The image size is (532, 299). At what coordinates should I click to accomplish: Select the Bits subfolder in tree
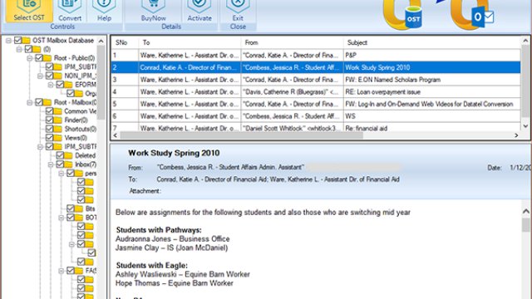90,208
